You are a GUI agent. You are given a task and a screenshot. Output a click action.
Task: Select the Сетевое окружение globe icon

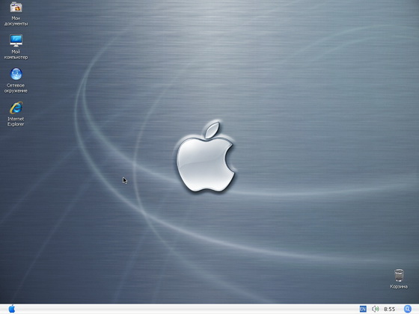(16, 74)
